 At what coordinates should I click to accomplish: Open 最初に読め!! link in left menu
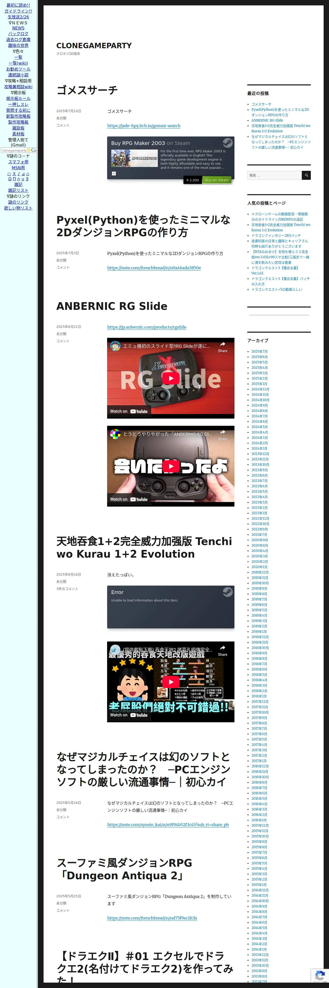(x=18, y=5)
